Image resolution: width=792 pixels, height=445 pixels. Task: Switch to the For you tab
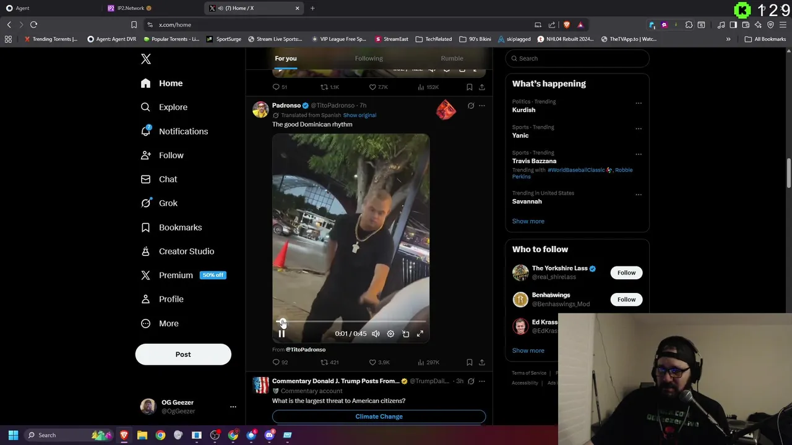286,58
